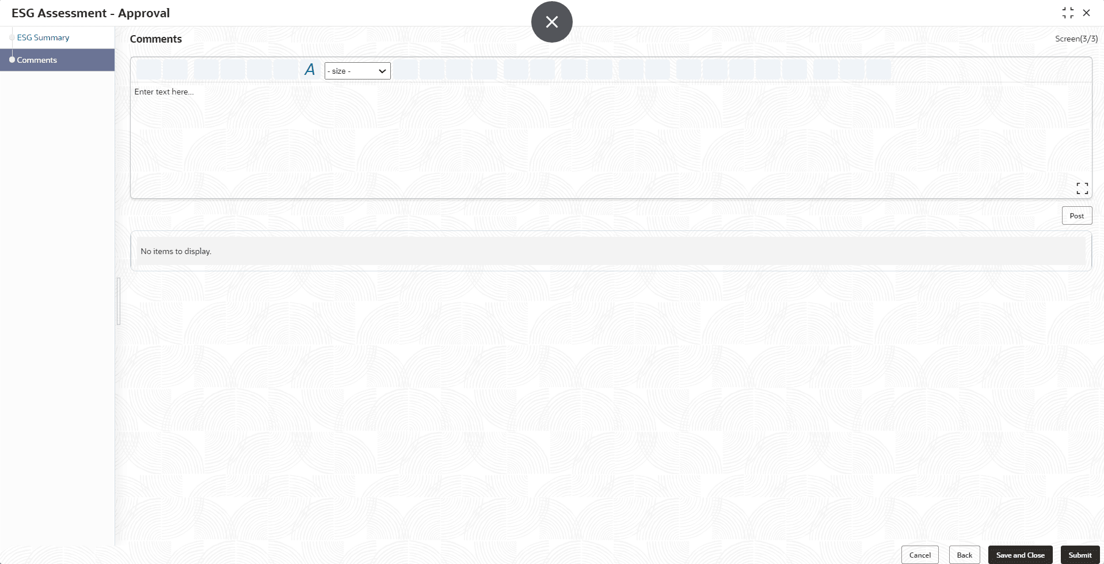Go Back to the previous screen
Image resolution: width=1104 pixels, height=564 pixels.
coord(964,555)
